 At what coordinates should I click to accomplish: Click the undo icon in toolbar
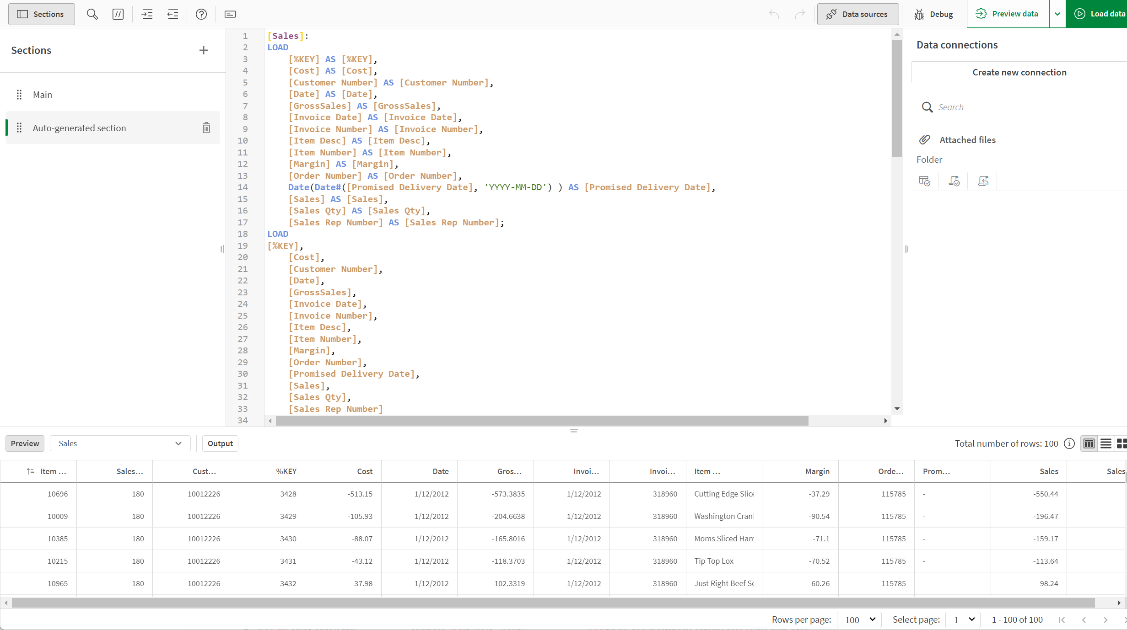(773, 14)
